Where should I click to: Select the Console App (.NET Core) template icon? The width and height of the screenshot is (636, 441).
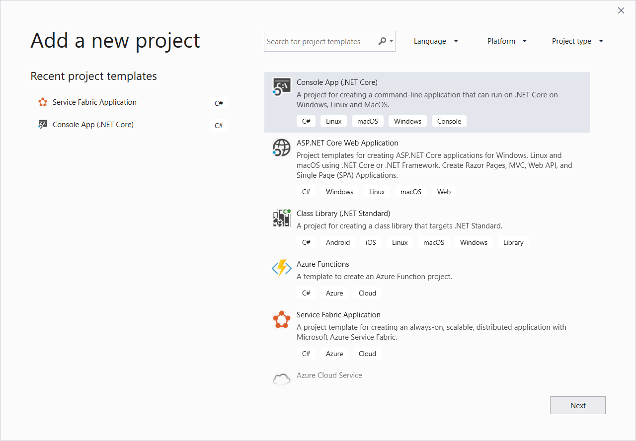(282, 86)
